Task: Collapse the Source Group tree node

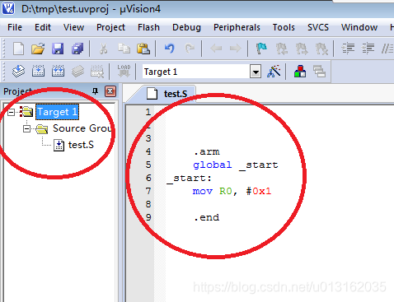Action: click(x=26, y=128)
